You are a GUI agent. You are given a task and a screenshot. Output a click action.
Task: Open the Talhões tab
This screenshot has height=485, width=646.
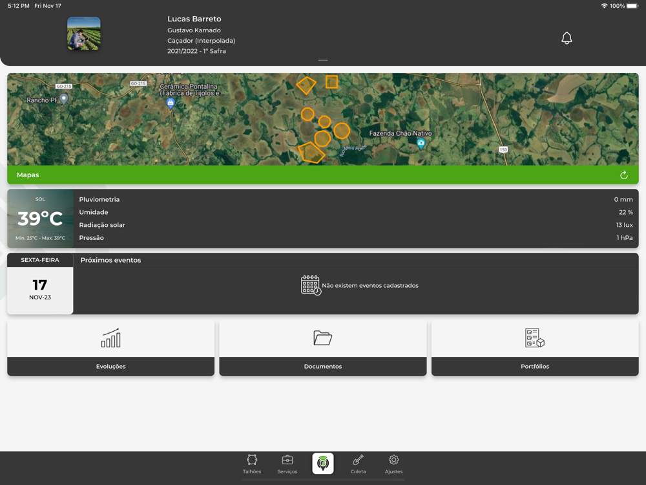pyautogui.click(x=252, y=464)
